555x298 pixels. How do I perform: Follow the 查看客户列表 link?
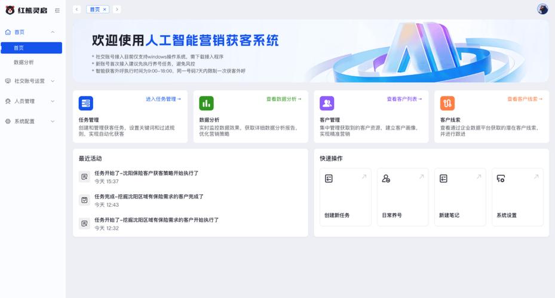(404, 99)
